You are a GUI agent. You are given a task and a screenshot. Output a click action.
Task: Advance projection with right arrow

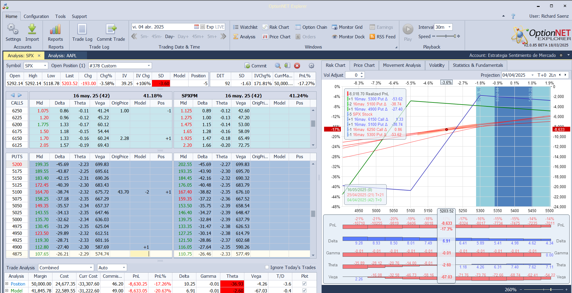(x=565, y=75)
